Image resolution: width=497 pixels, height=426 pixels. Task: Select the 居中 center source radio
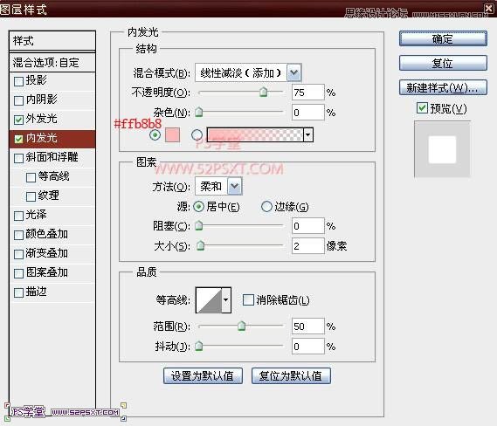click(x=199, y=207)
